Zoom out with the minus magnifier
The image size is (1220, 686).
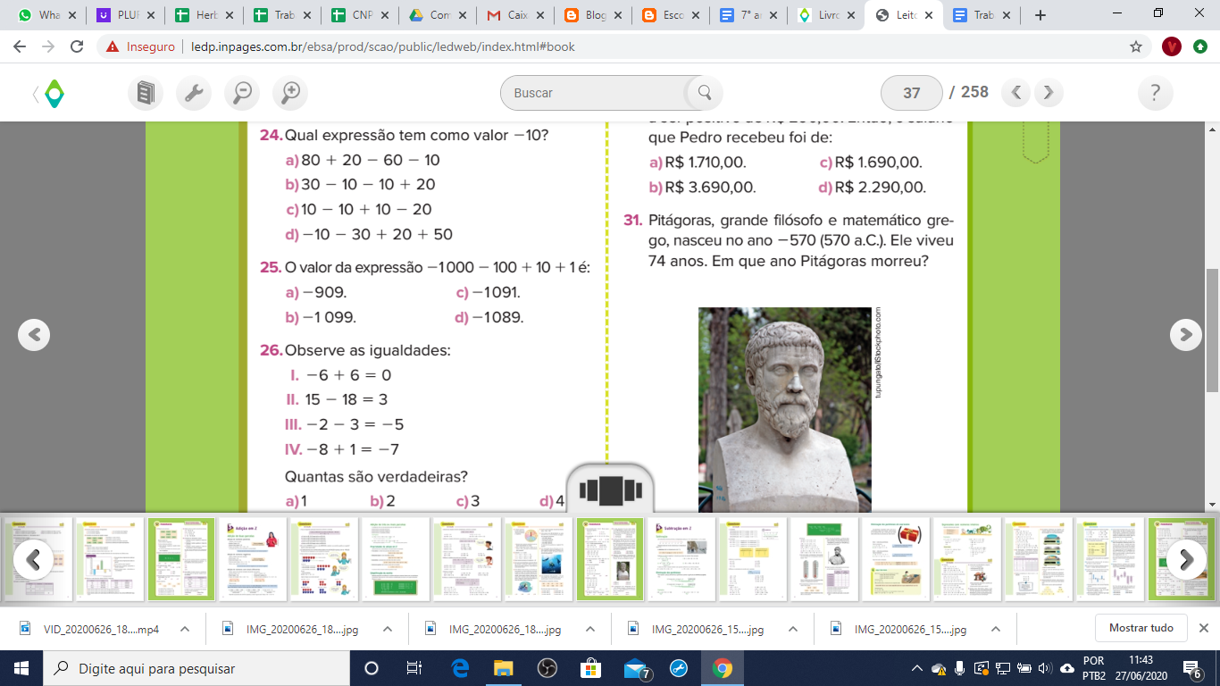click(x=242, y=93)
